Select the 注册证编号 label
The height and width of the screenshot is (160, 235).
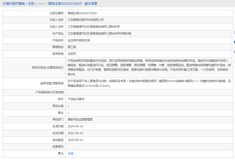(56, 13)
